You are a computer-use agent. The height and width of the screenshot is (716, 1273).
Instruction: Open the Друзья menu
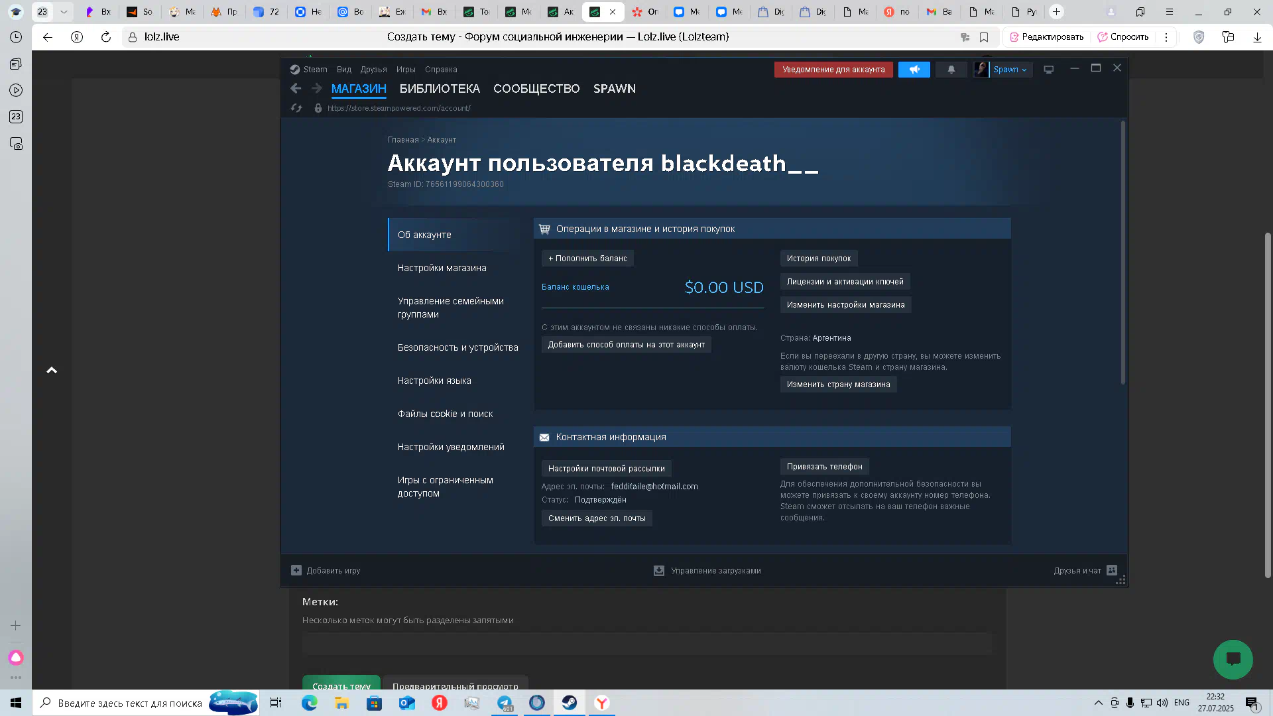pos(374,70)
